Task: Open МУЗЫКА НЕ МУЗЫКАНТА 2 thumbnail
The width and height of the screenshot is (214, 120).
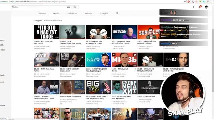Action: coord(98,32)
